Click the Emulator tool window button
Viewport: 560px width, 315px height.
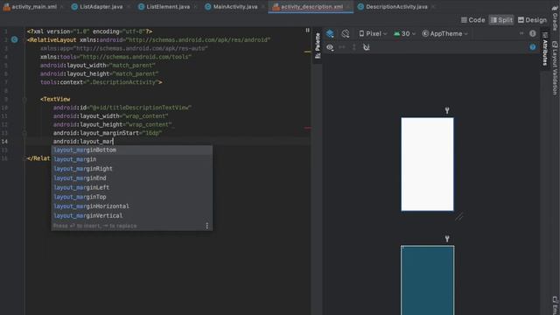(x=555, y=304)
